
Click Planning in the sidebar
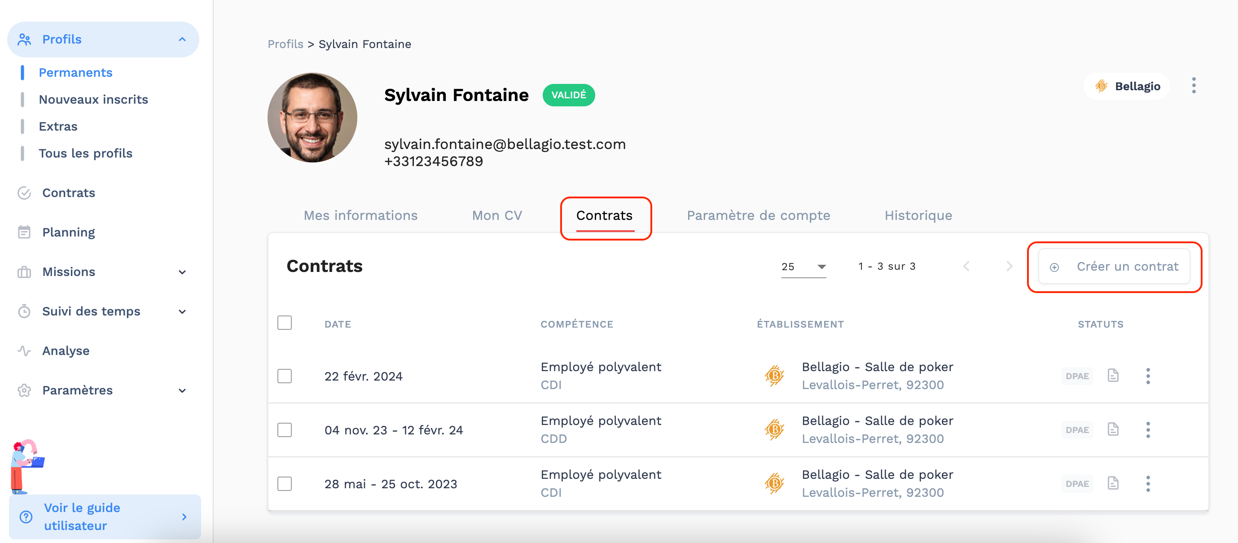point(69,232)
